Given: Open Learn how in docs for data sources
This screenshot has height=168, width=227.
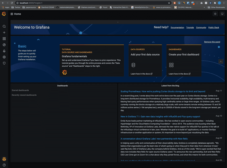Looking at the screenshot, I should (x=141, y=74).
